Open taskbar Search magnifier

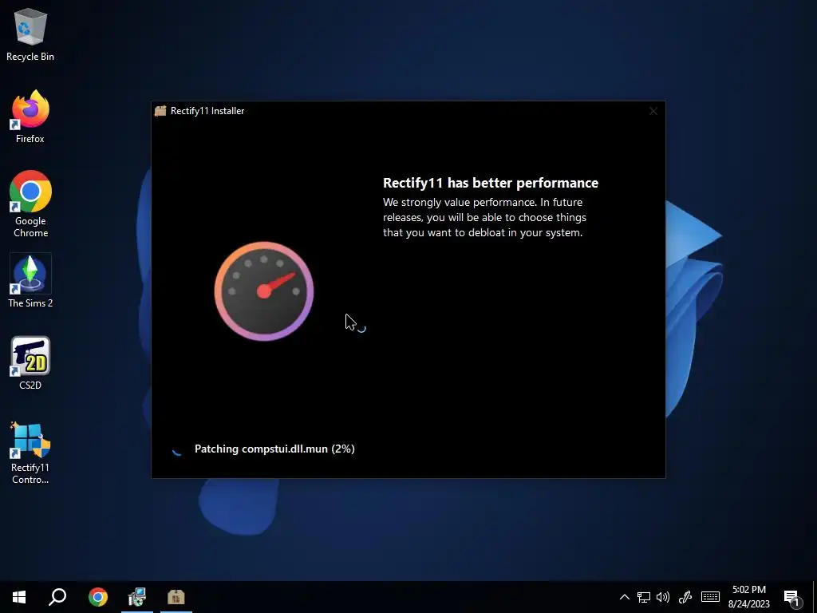click(57, 597)
